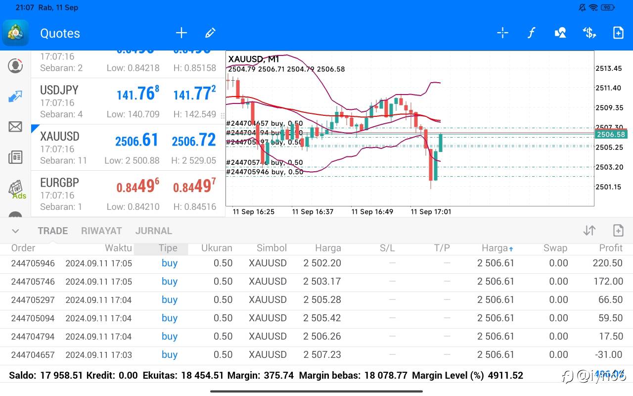Tap the USDJPY bid price 141.768
The height and width of the screenshot is (396, 633).
(x=138, y=93)
